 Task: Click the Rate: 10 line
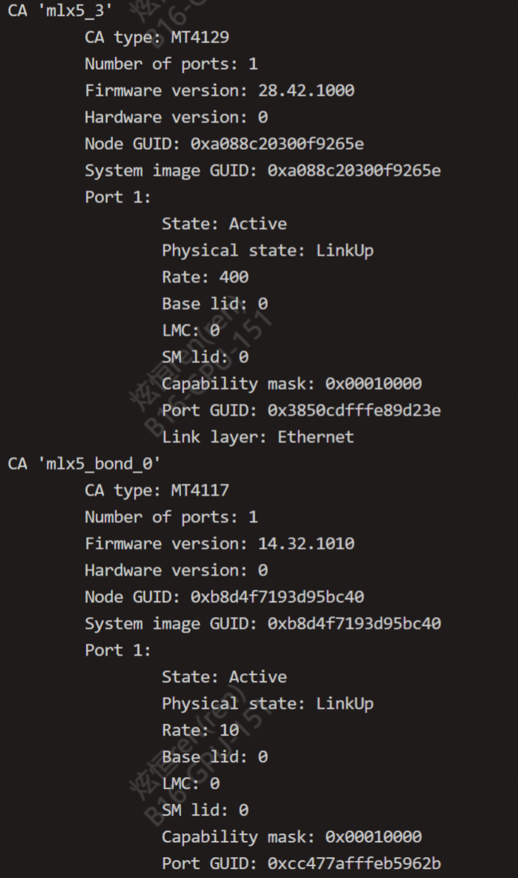pyautogui.click(x=200, y=730)
